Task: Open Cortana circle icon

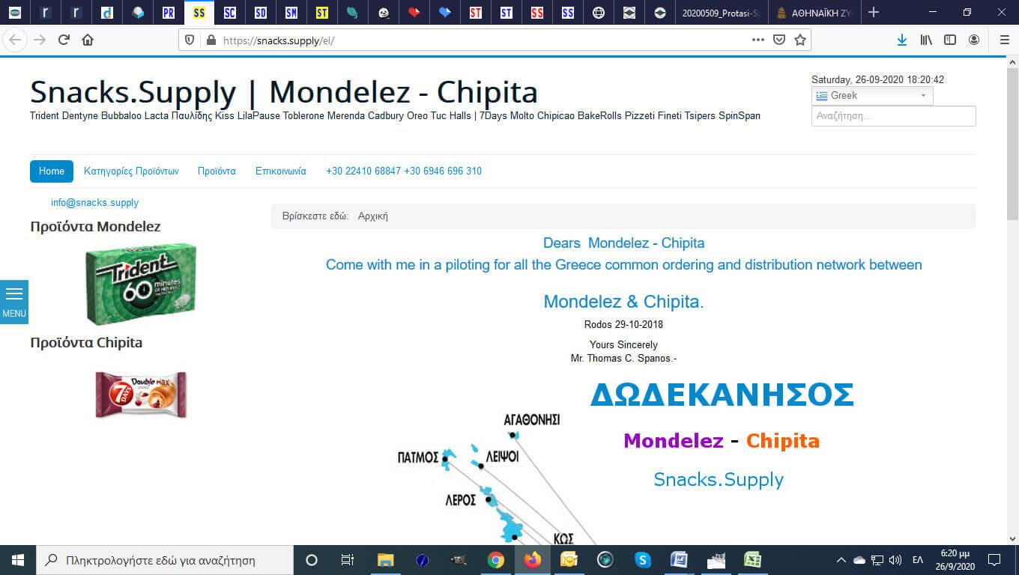Action: pyautogui.click(x=312, y=559)
